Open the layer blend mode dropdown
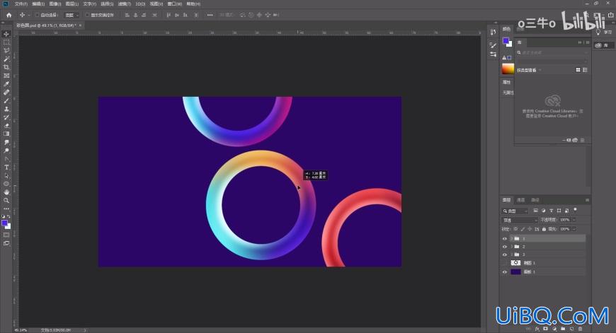The width and height of the screenshot is (616, 333). point(520,220)
